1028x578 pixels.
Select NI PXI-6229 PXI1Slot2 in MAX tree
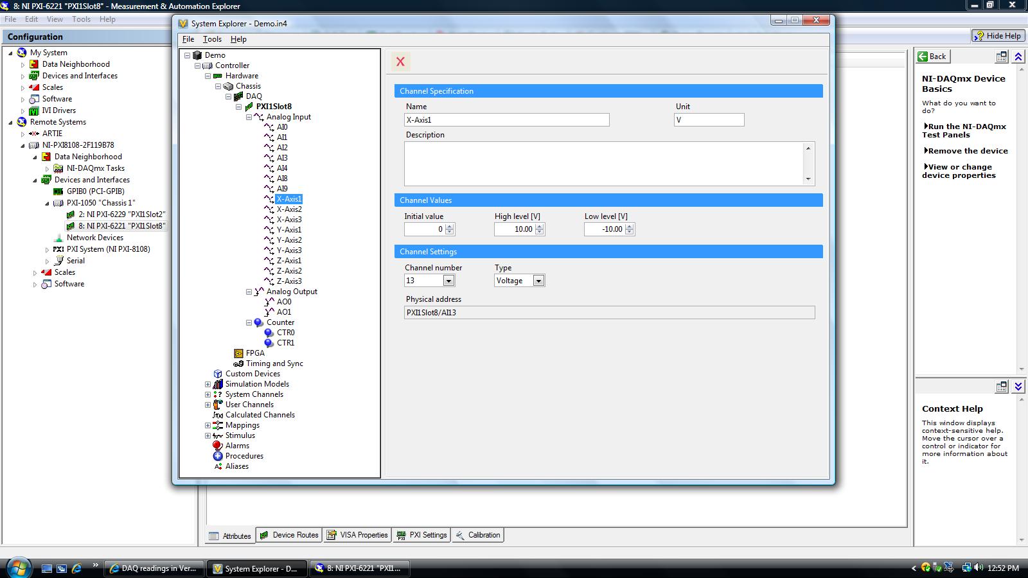click(x=122, y=215)
